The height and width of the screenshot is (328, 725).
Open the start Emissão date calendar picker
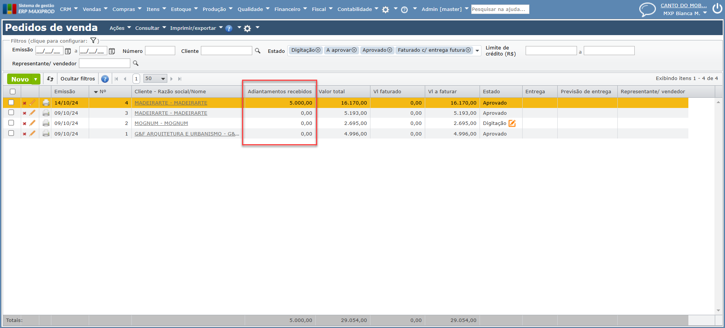click(x=68, y=51)
